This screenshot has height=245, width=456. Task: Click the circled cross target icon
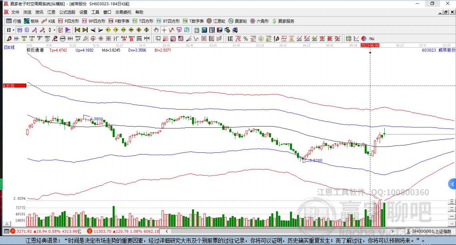pos(94,38)
